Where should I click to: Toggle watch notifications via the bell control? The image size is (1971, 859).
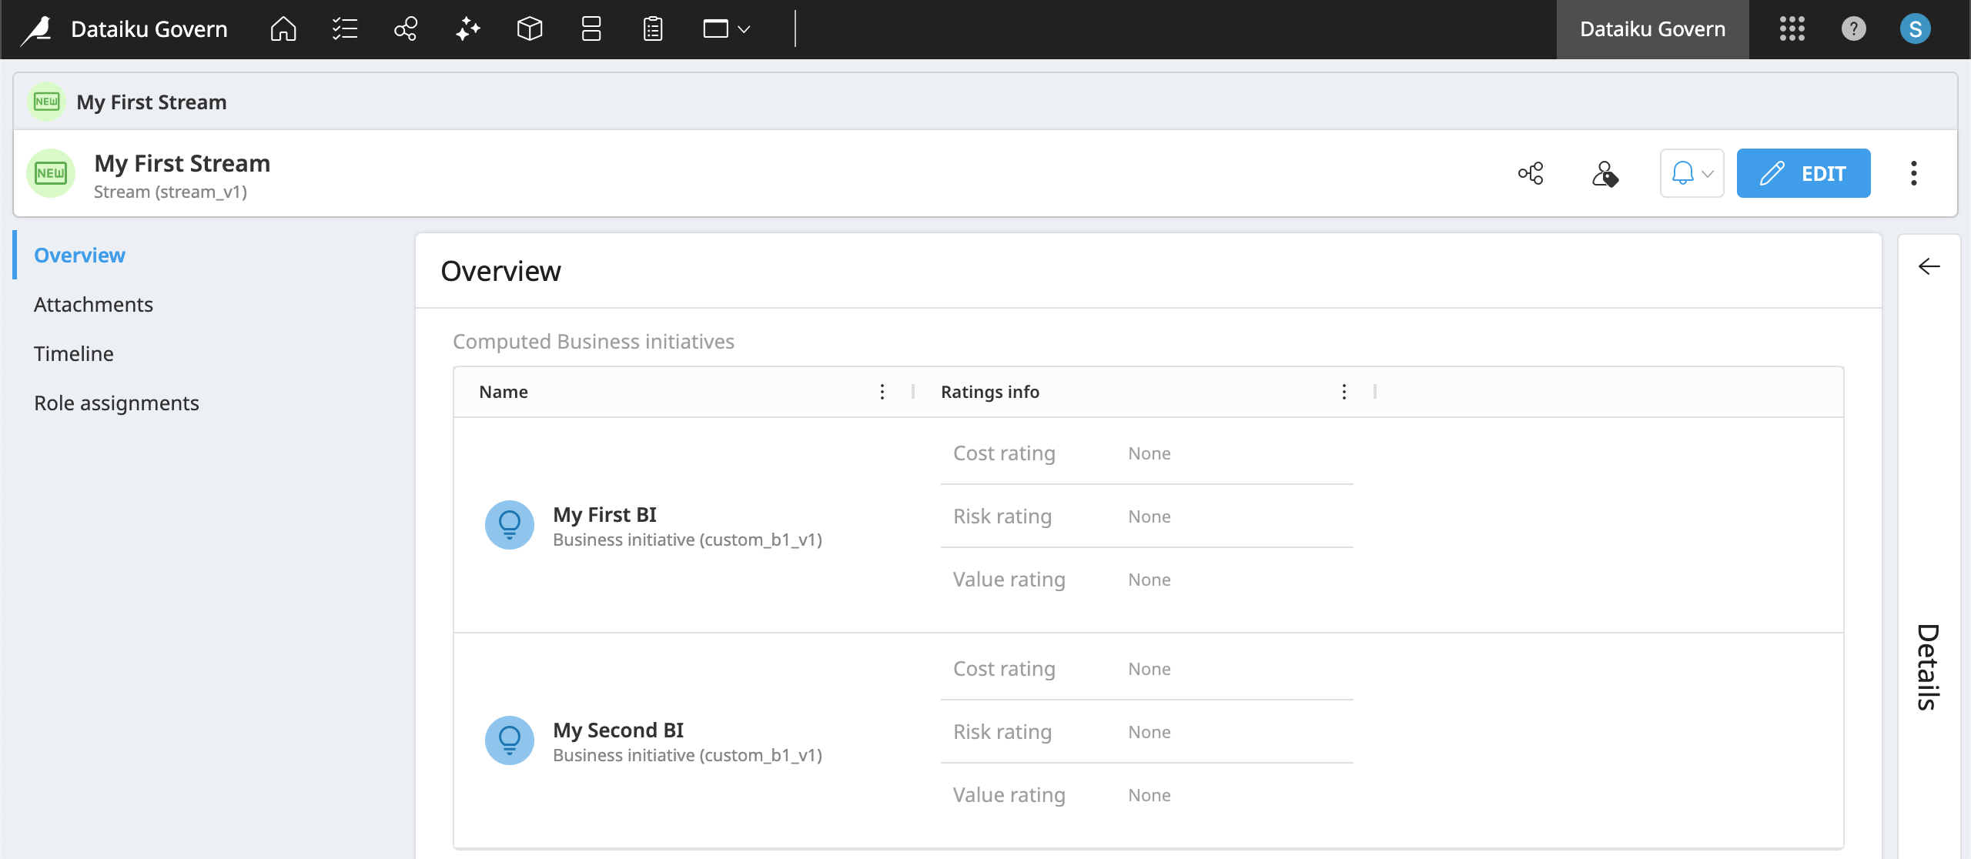[x=1683, y=173]
